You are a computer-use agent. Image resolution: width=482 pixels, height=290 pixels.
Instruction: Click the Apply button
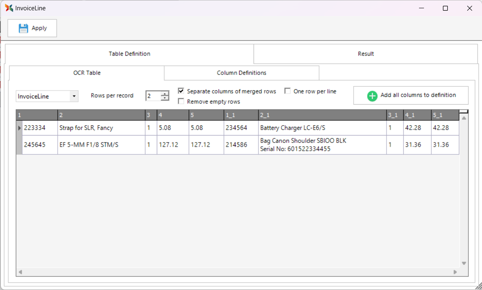tap(32, 28)
